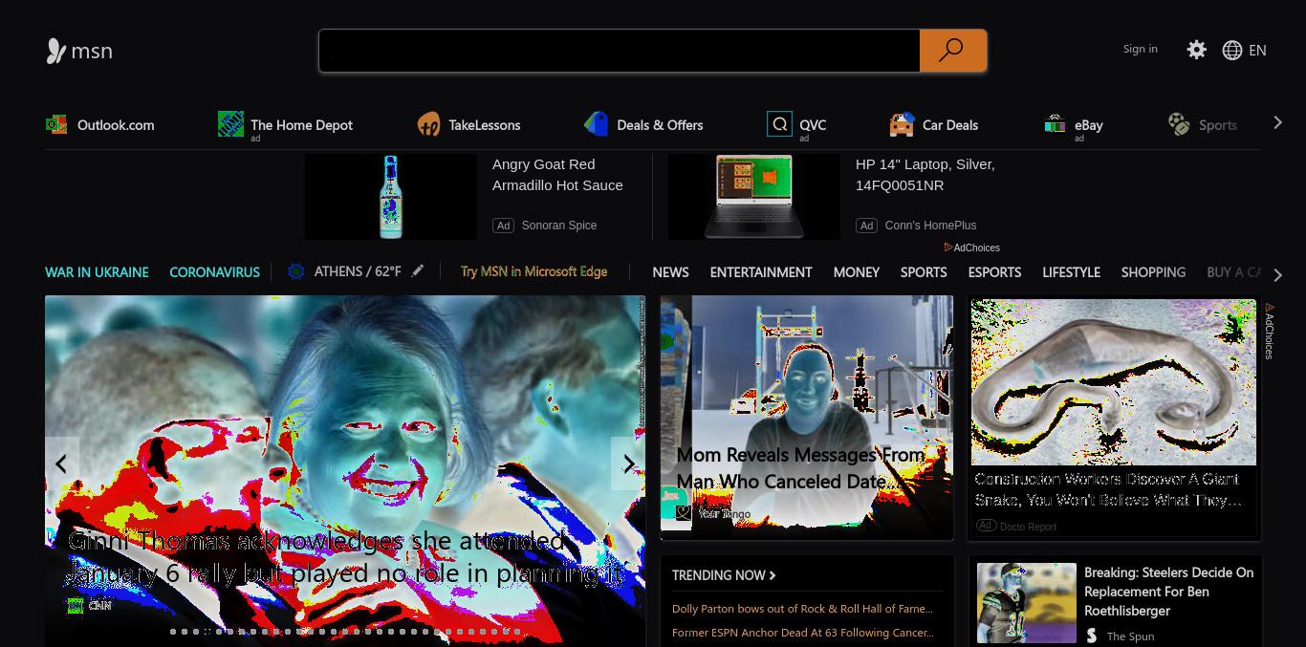This screenshot has height=647, width=1306.
Task: Open the settings gear icon
Action: [1196, 50]
